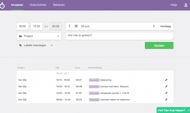Switch to the Invoeren tab
Viewport: 190px width, 113px height.
click(x=17, y=5)
